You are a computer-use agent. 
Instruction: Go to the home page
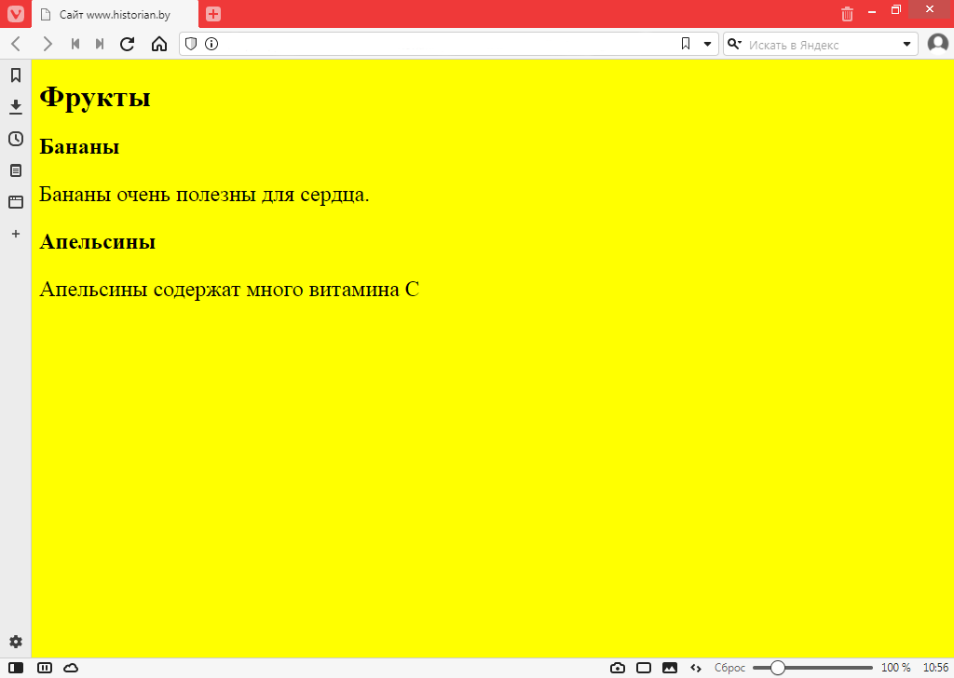(159, 44)
